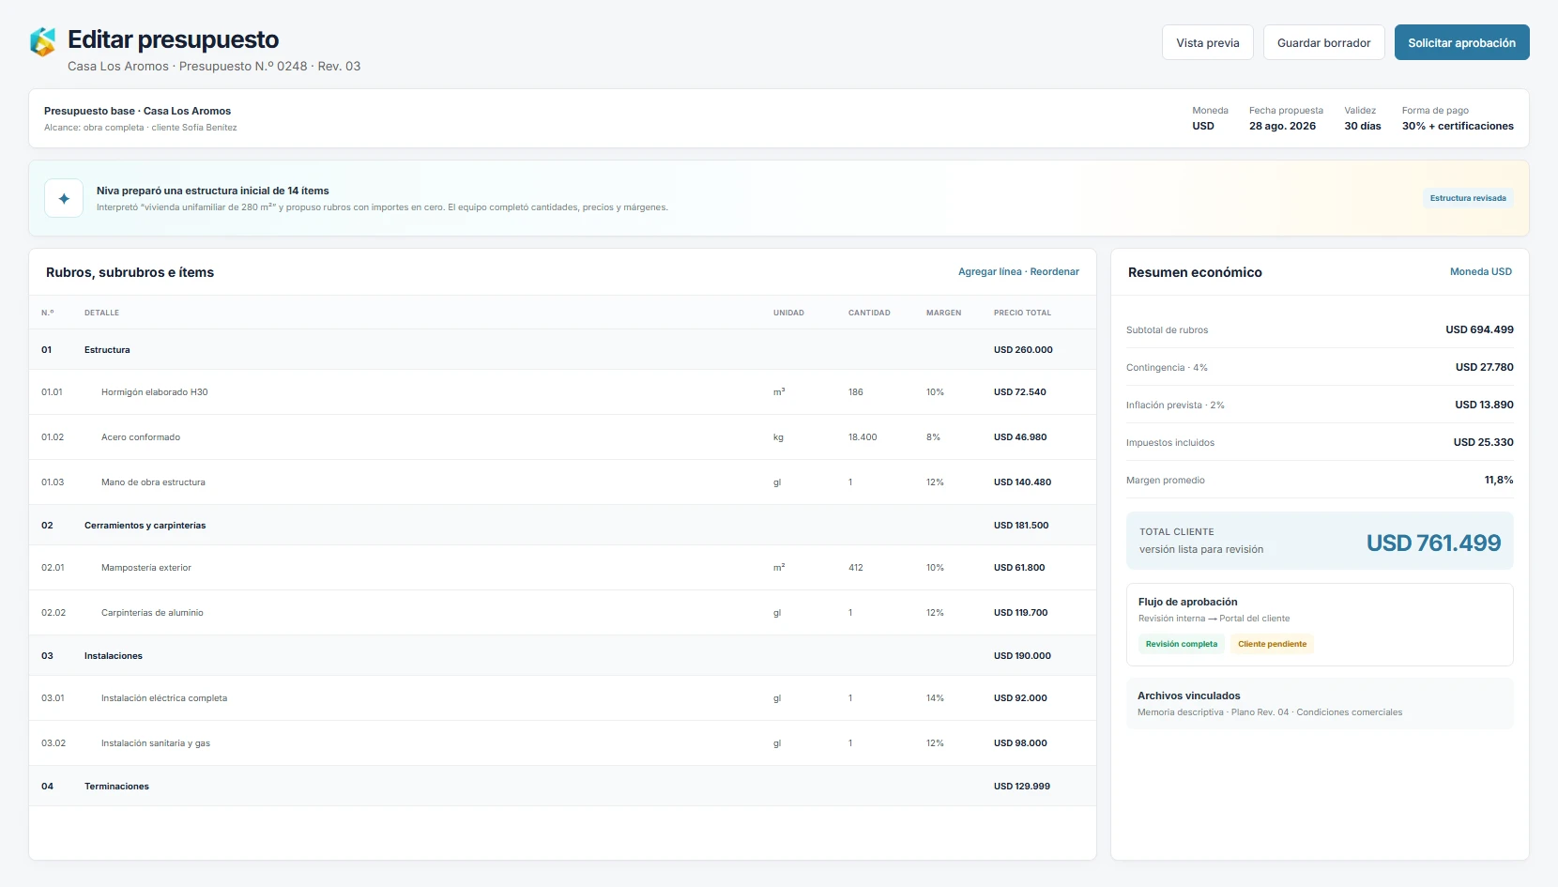Click Terminaciones total USD 129.999
Viewport: 1558px width, 887px height.
pyautogui.click(x=1021, y=787)
